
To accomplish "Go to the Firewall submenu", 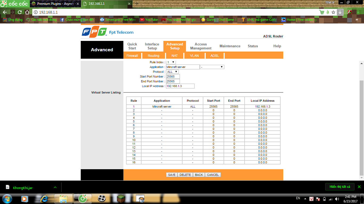I will click(x=132, y=56).
